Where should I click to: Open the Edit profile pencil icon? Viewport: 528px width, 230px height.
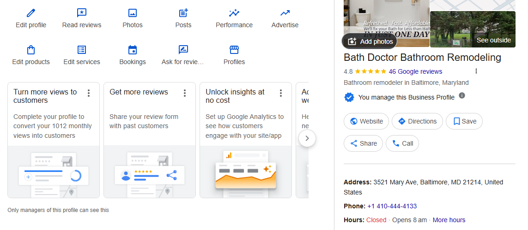pyautogui.click(x=31, y=13)
